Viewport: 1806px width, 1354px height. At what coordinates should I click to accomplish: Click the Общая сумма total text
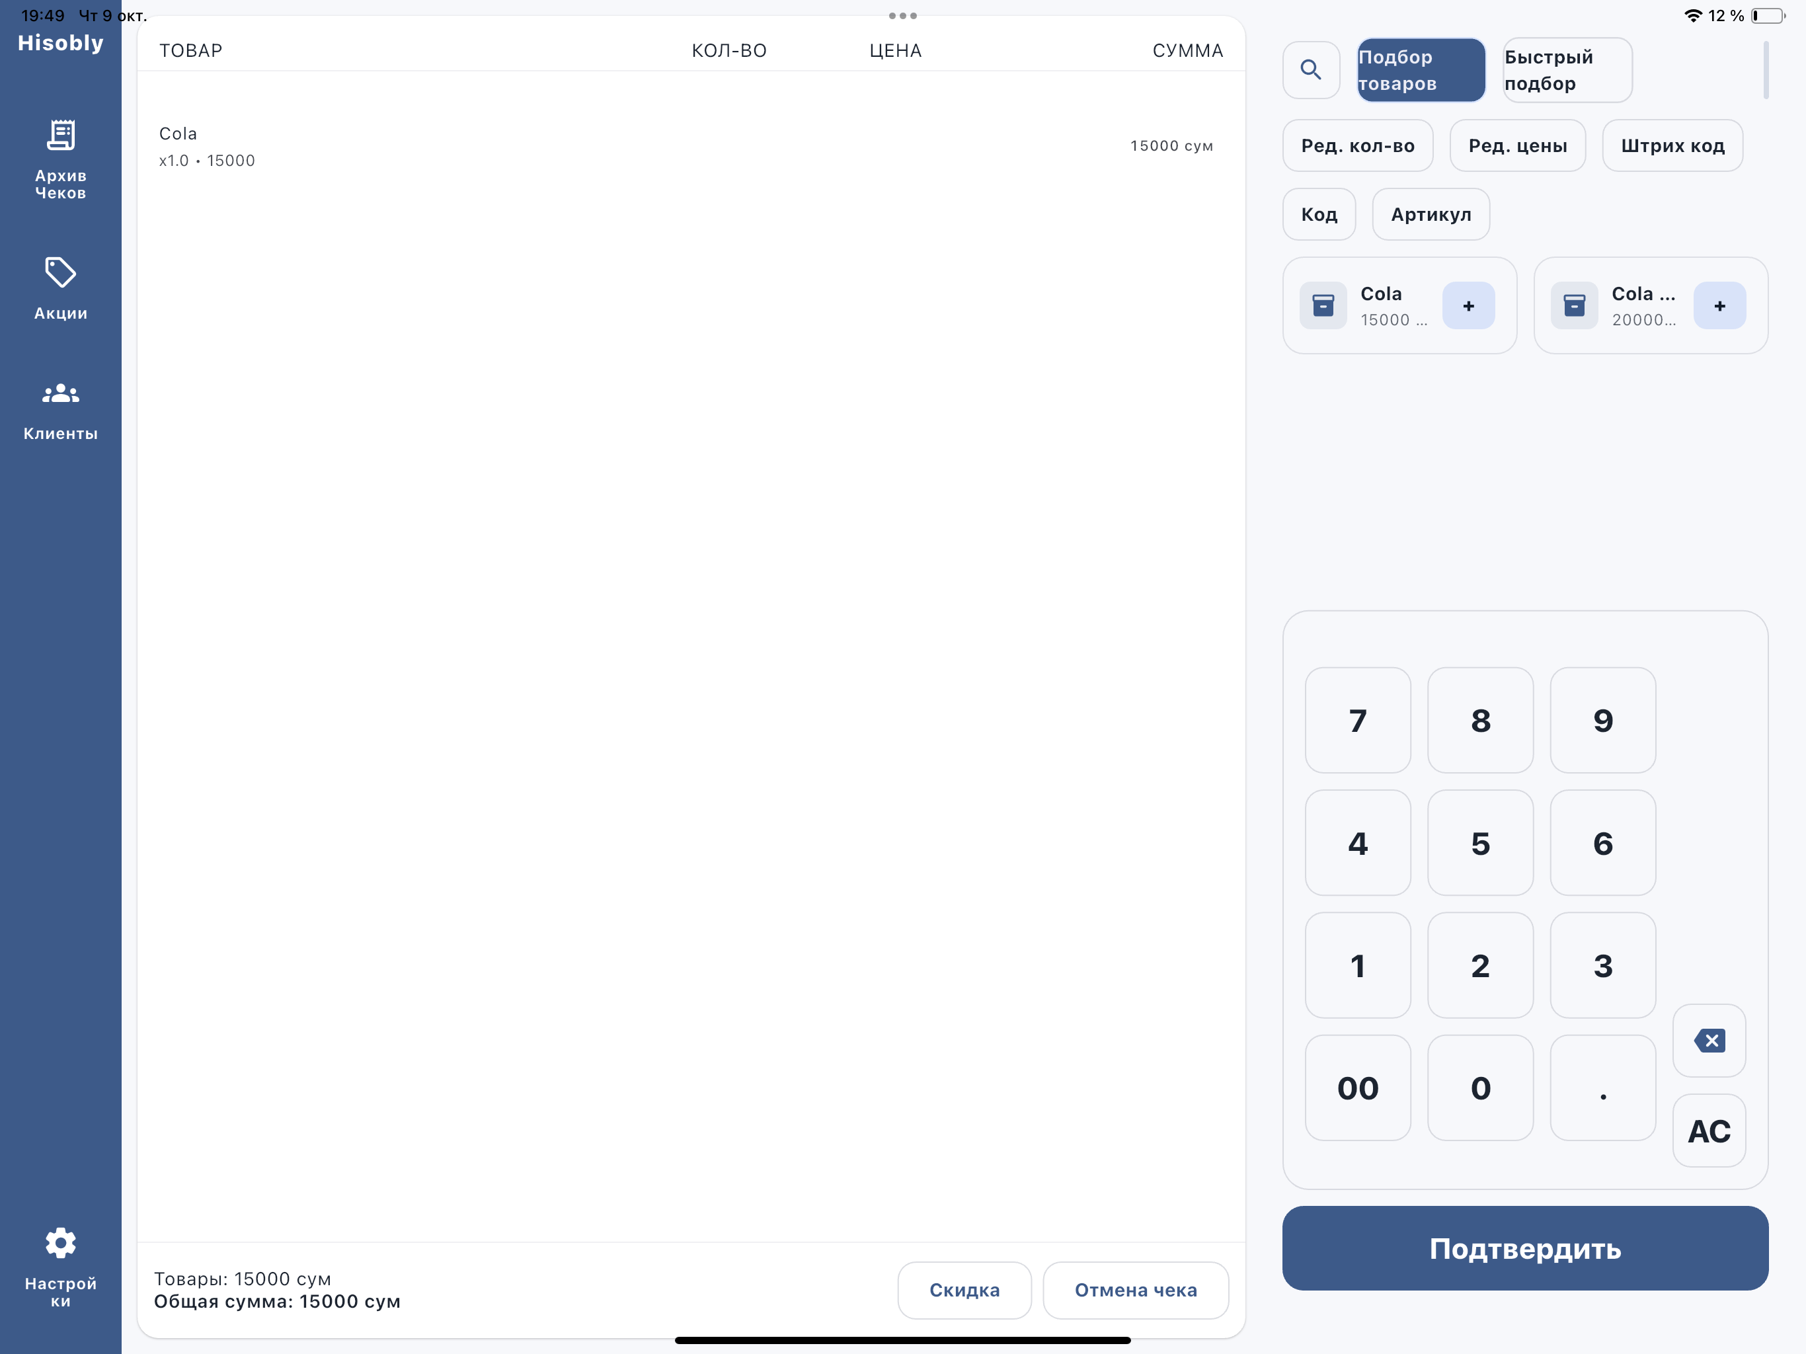pyautogui.click(x=278, y=1302)
